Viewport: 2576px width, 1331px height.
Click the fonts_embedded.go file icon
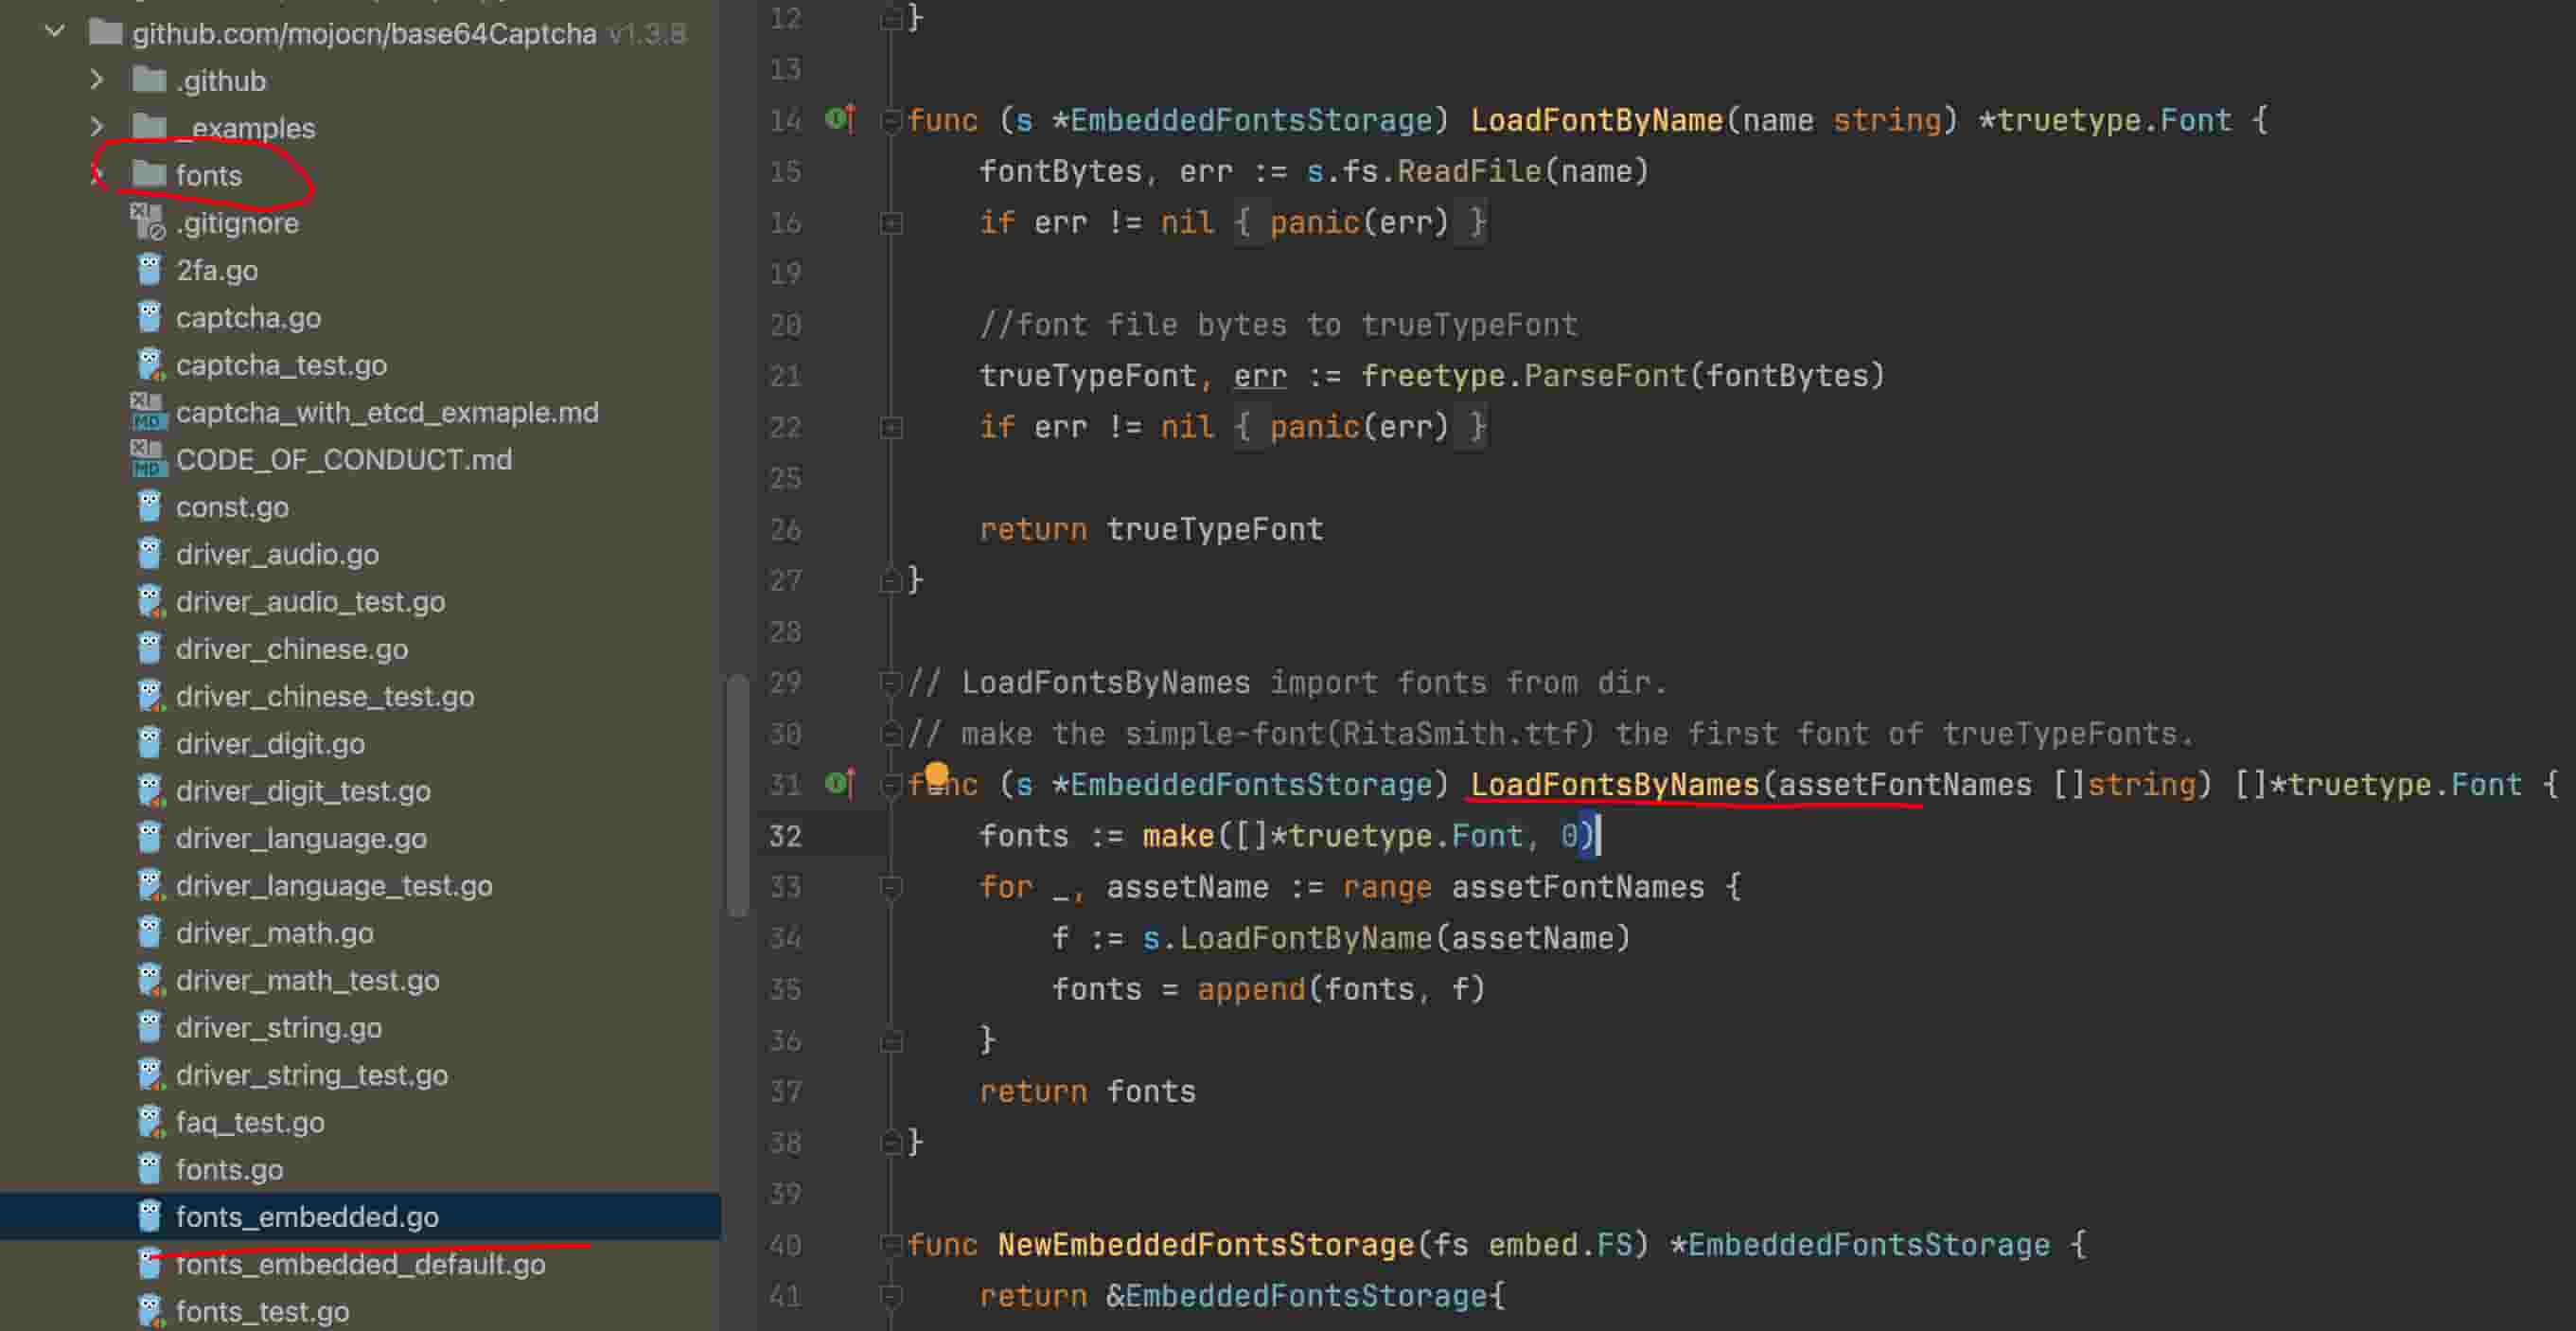coord(149,1216)
